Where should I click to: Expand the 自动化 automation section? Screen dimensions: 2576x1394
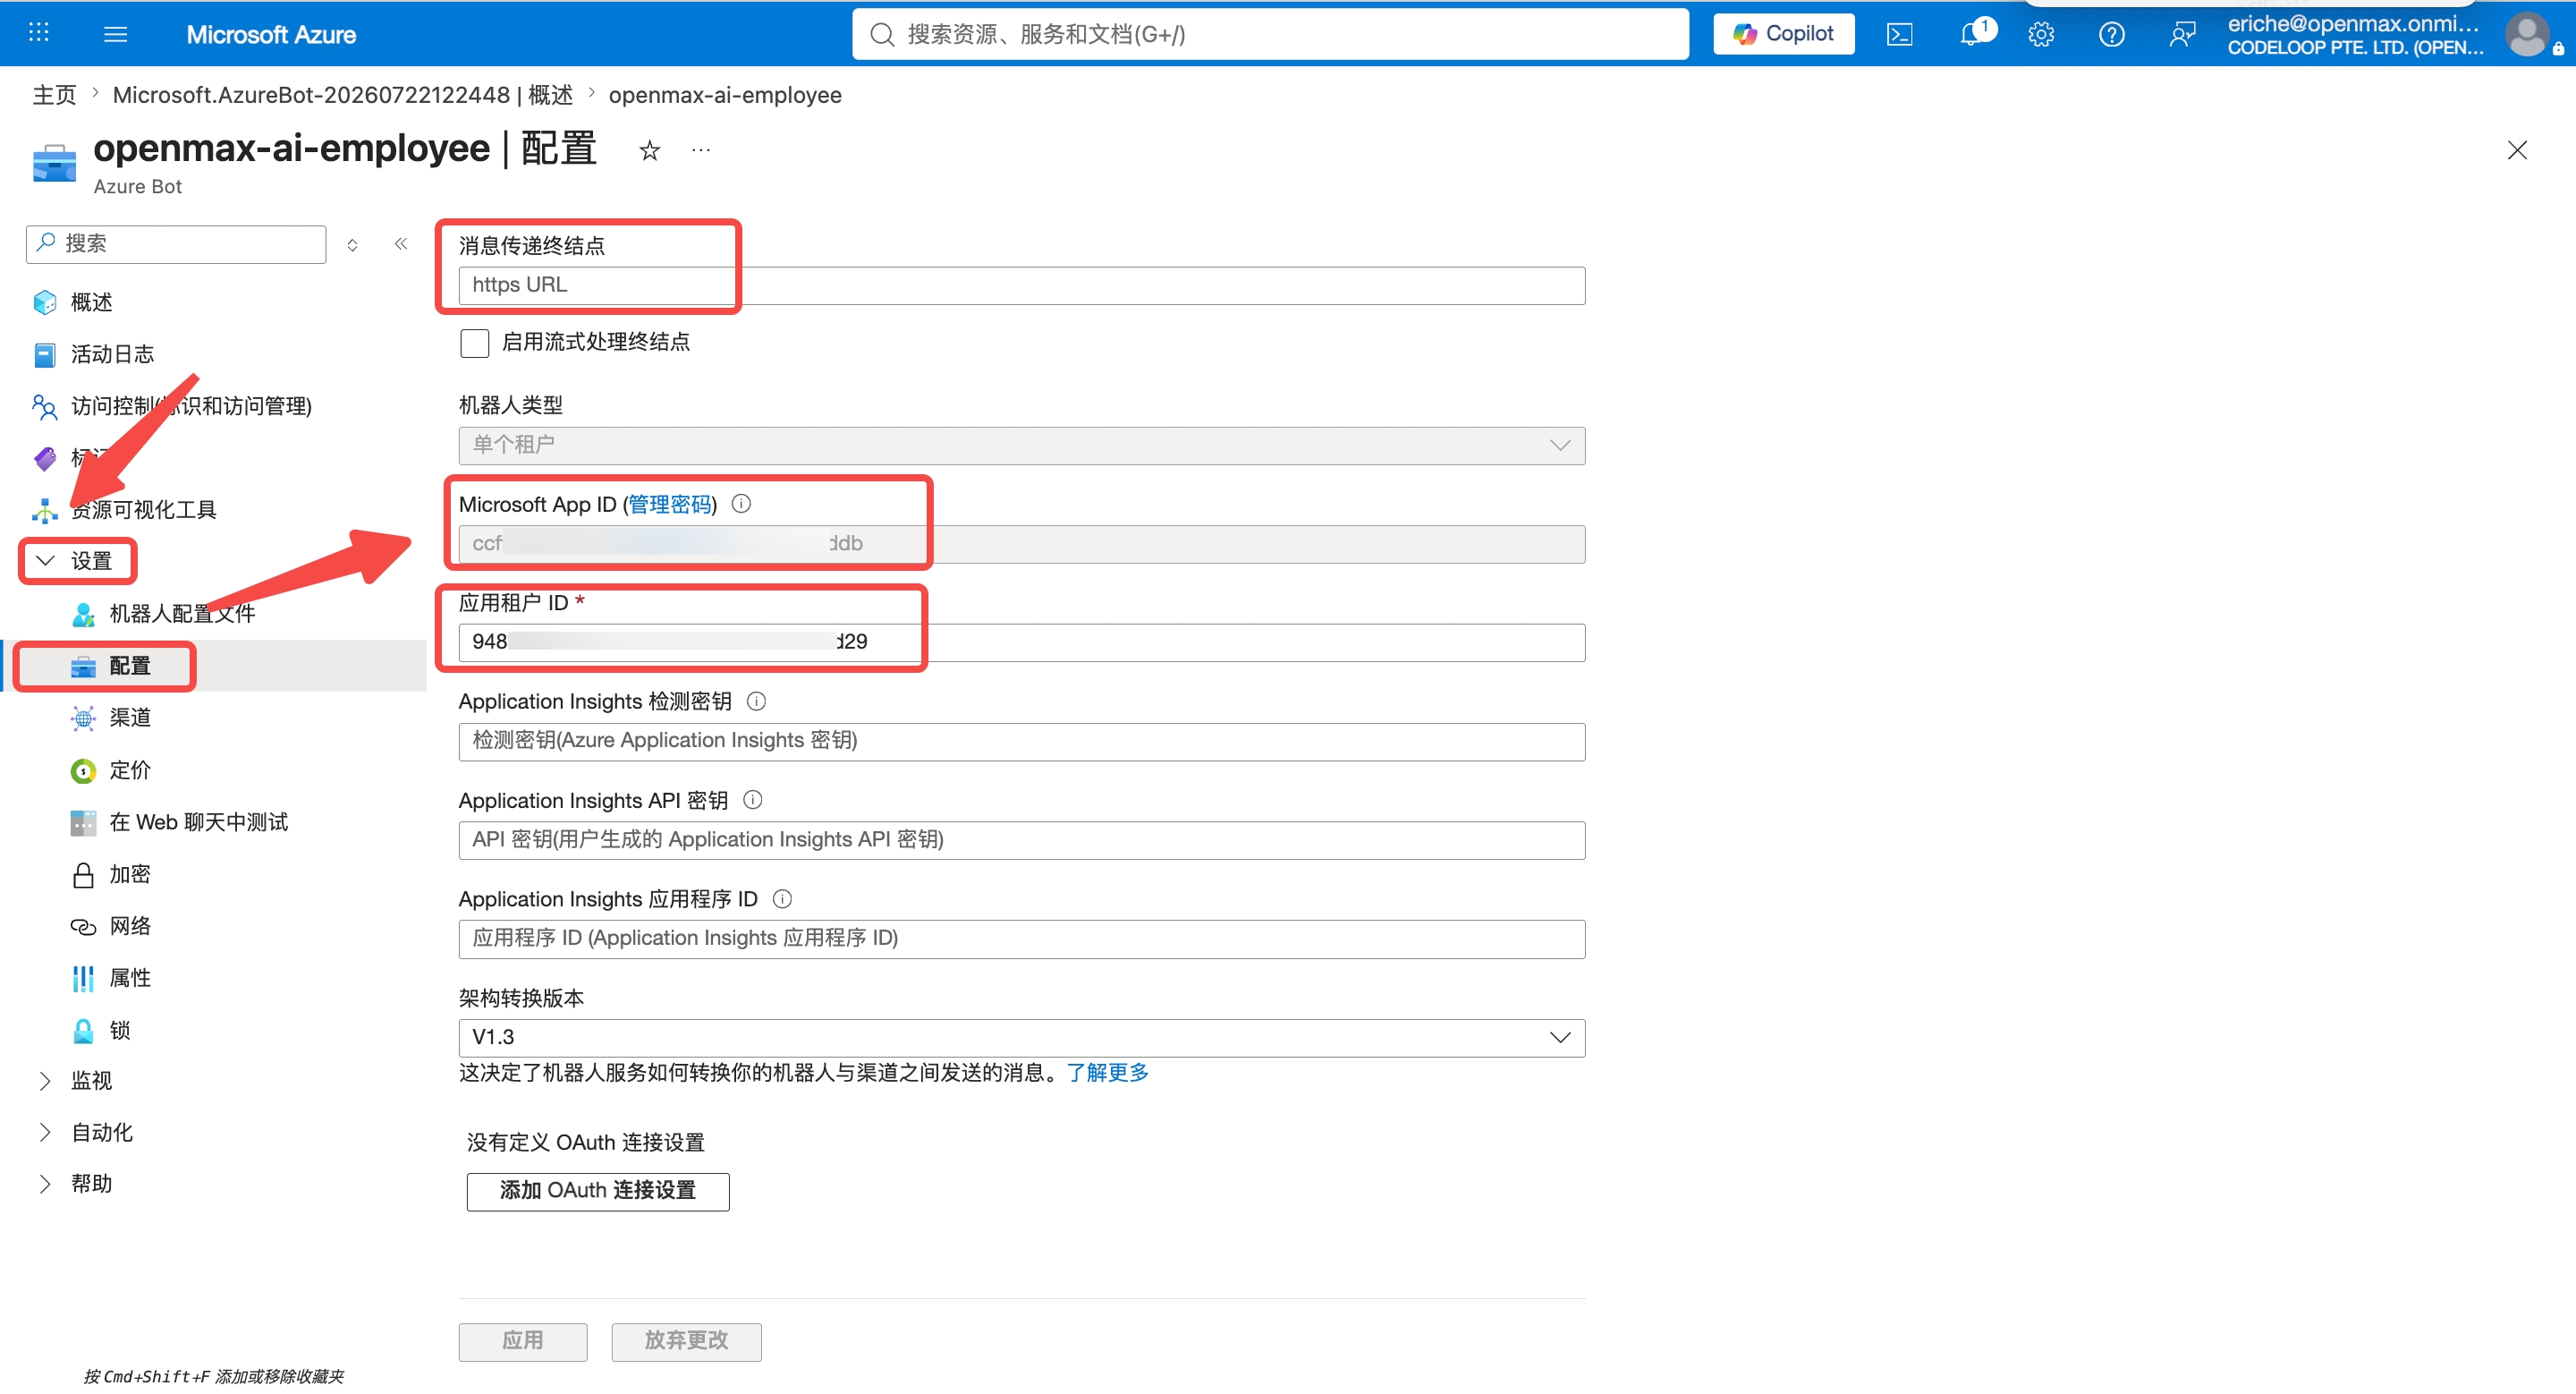point(84,1132)
